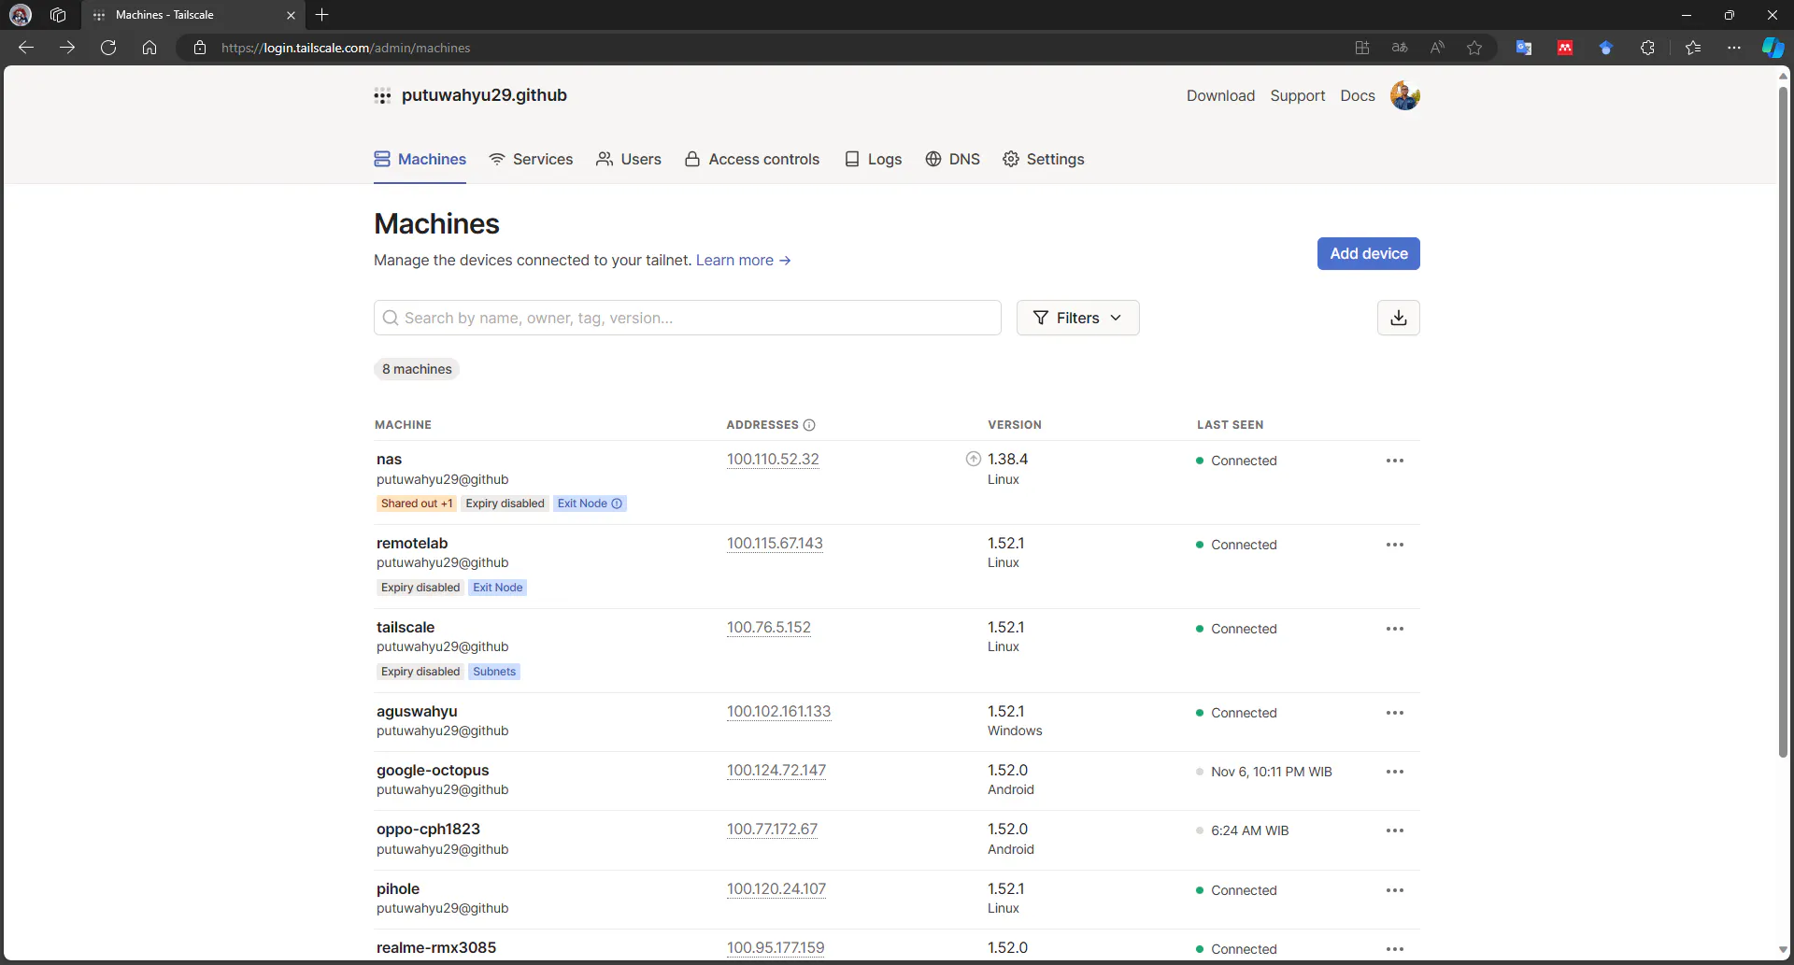Click the IP address 100.77.172.67

pyautogui.click(x=772, y=830)
